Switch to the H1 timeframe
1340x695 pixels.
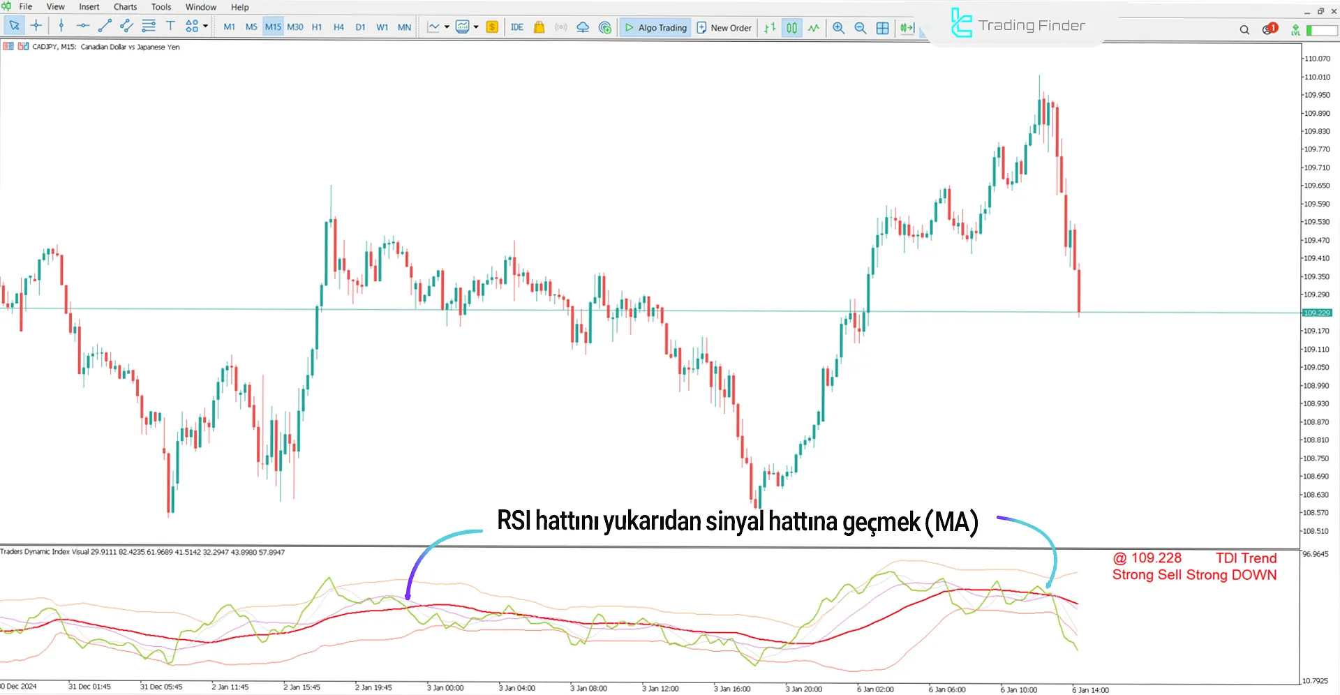316,27
